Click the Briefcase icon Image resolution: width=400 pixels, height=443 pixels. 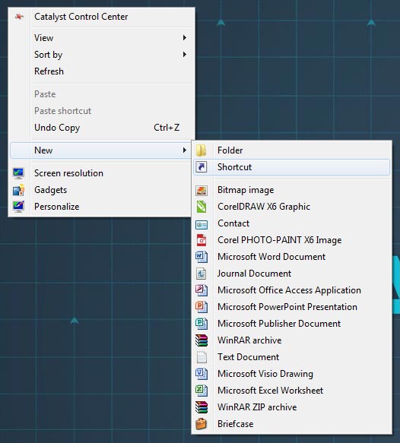pyautogui.click(x=202, y=424)
